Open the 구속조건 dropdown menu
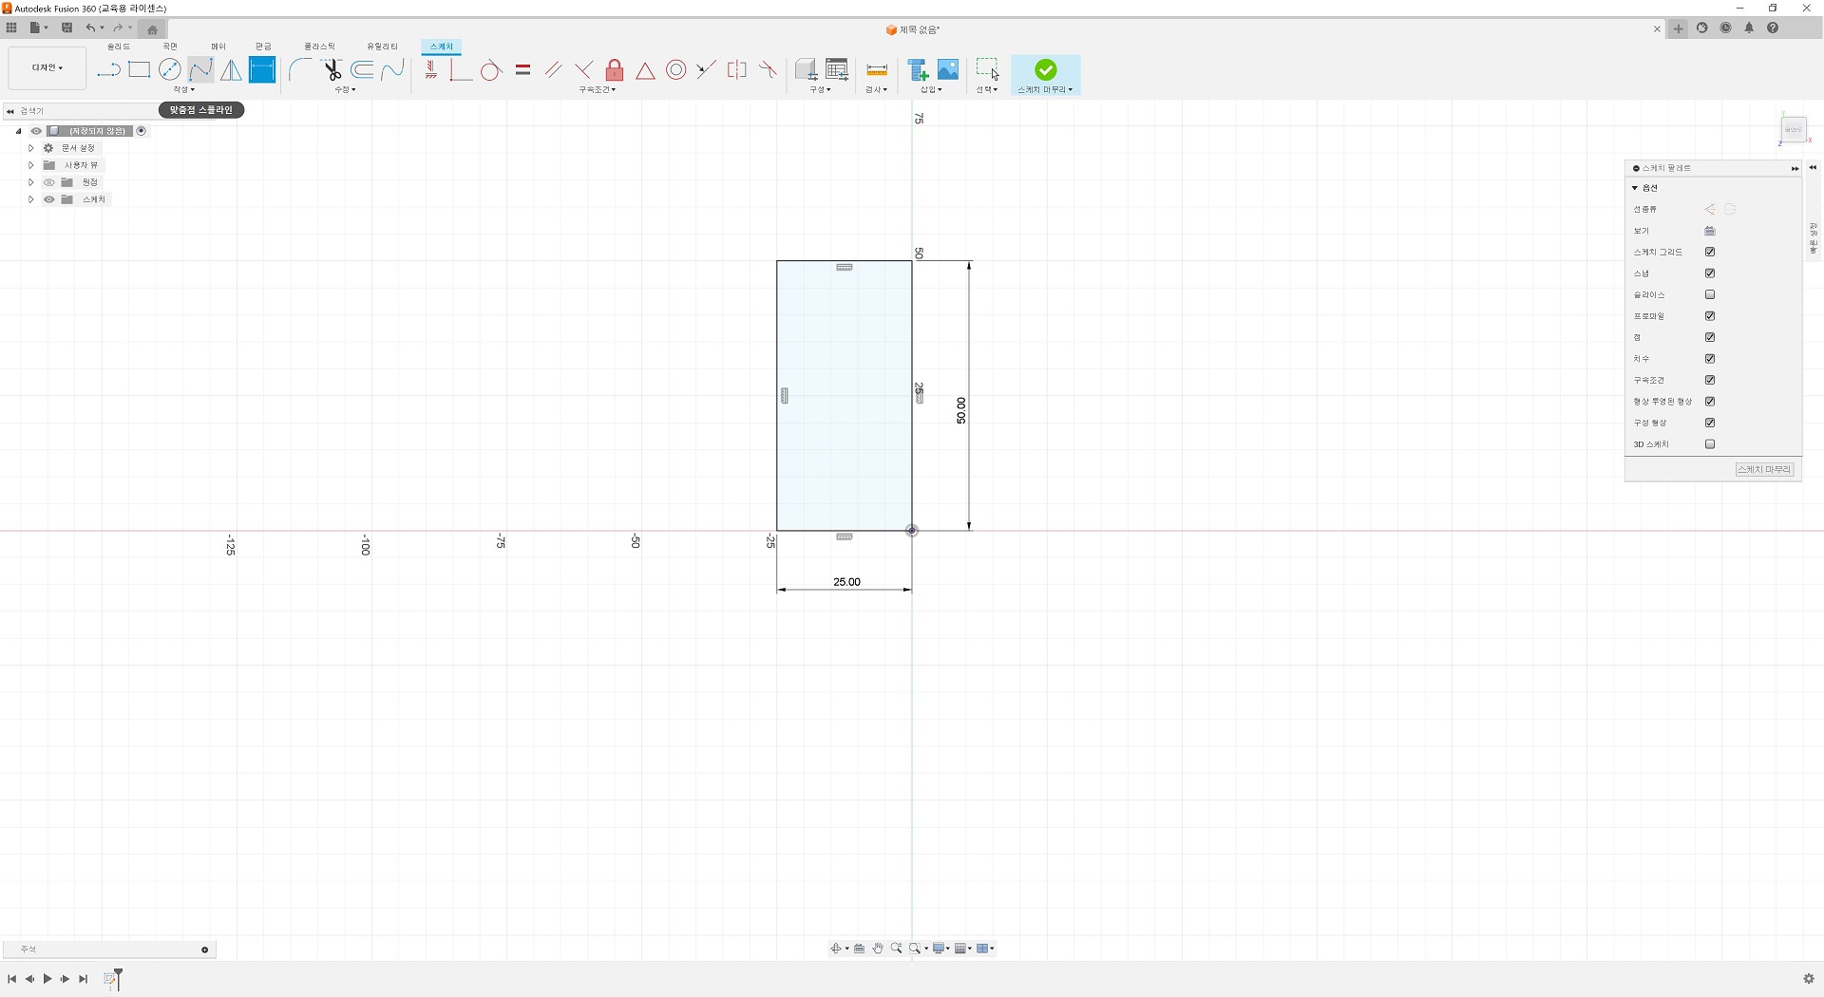Viewport: 1824px width, 997px height. coord(598,89)
